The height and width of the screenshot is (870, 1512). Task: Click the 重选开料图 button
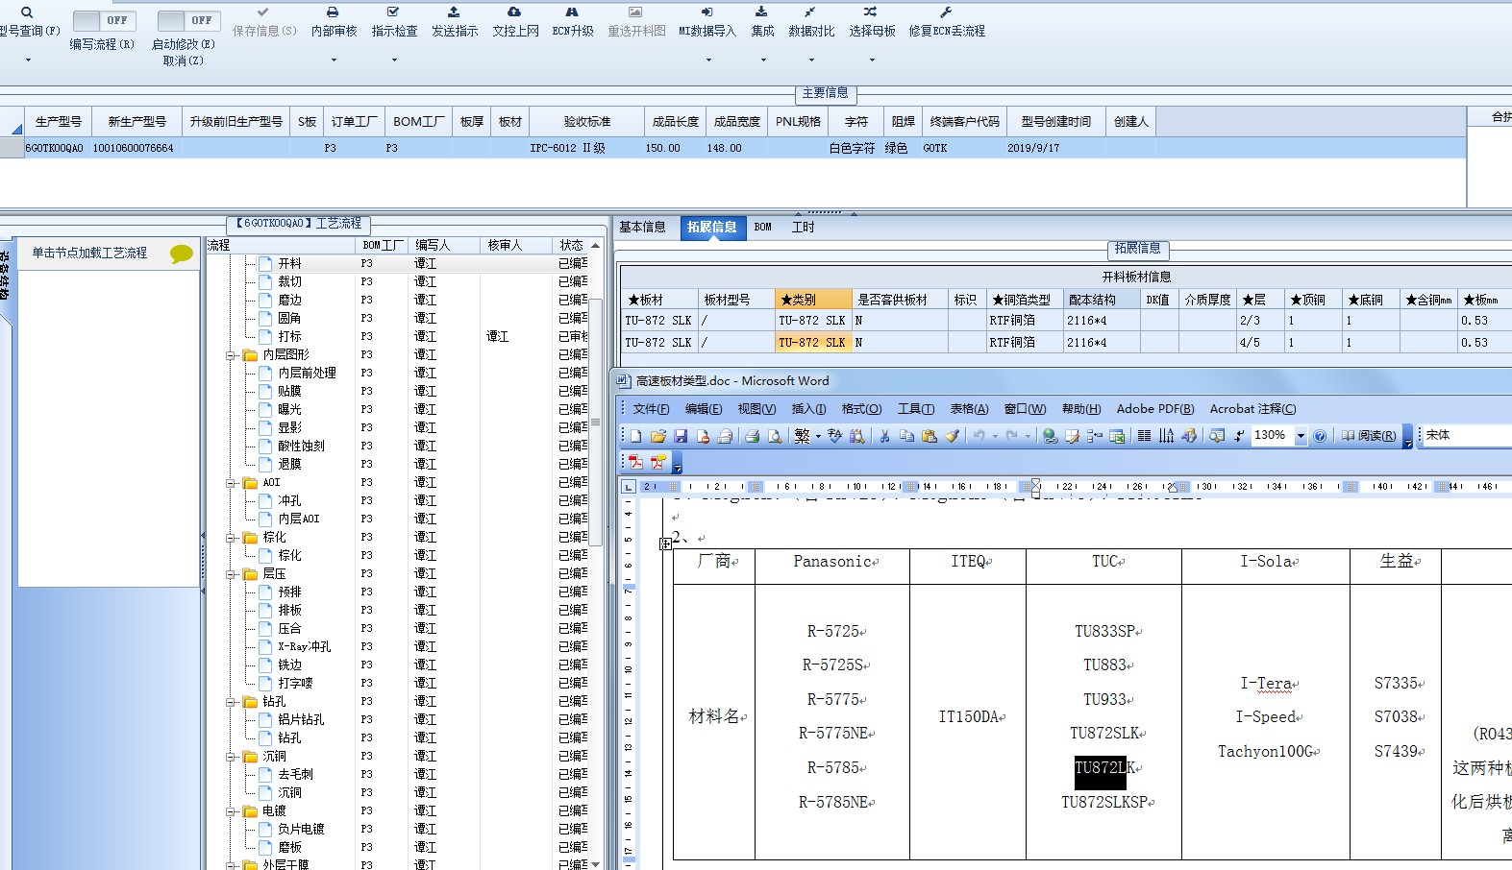(x=636, y=22)
